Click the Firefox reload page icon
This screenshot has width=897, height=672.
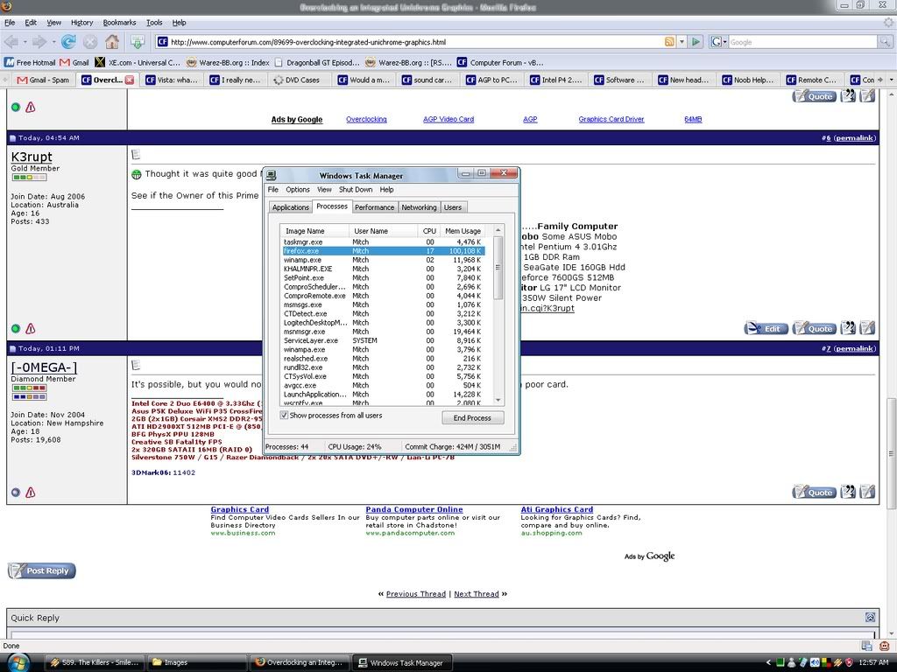(x=67, y=41)
